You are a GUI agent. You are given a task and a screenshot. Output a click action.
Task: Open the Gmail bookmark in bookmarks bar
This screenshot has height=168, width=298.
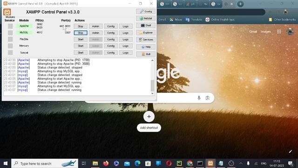point(162,20)
